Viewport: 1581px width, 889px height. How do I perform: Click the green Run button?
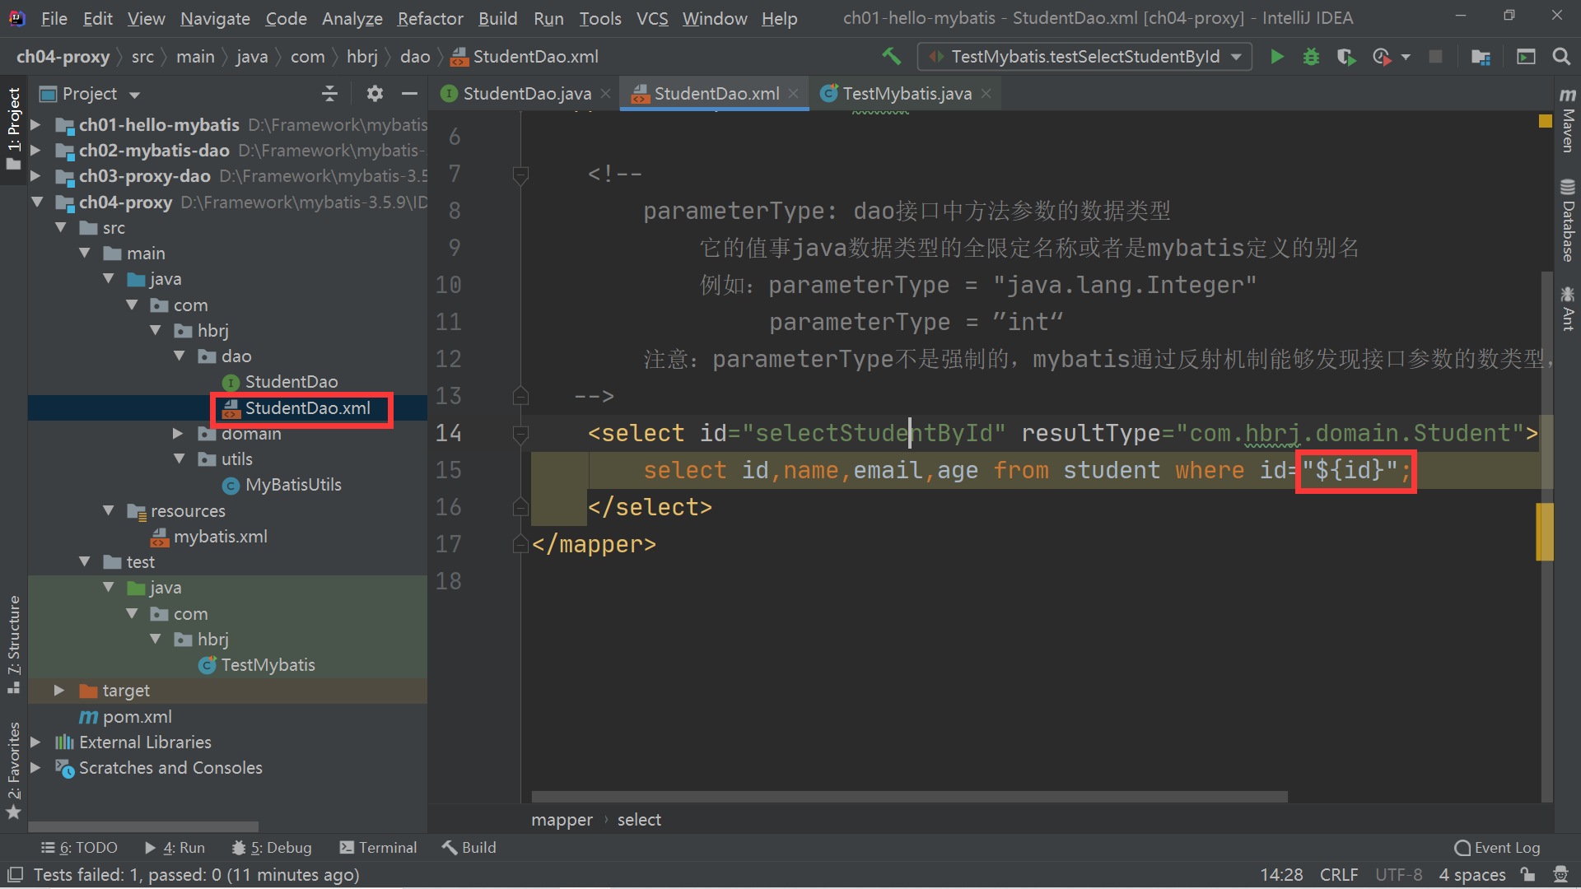1276,57
